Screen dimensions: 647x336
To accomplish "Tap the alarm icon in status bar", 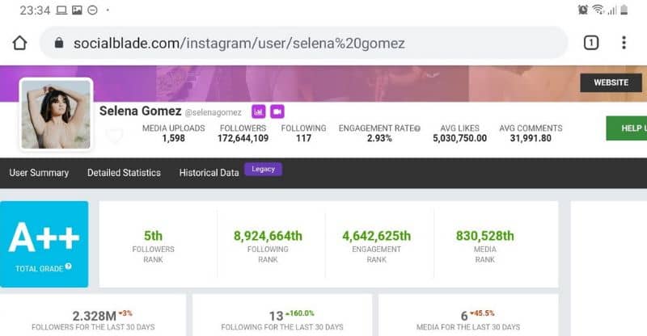I will click(583, 10).
